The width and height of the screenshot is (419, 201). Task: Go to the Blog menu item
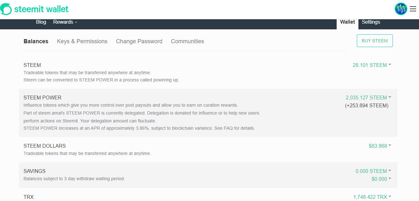tap(41, 22)
